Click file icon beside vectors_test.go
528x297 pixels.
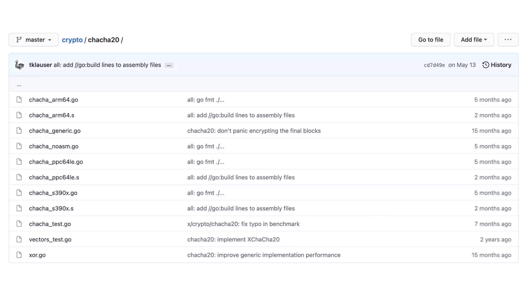tap(19, 239)
